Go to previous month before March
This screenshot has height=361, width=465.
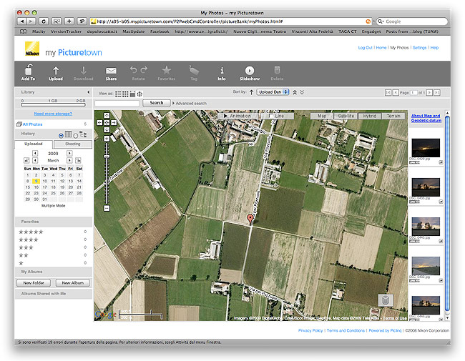point(35,160)
